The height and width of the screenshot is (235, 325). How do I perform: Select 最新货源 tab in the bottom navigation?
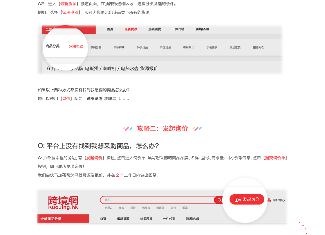tap(123, 219)
